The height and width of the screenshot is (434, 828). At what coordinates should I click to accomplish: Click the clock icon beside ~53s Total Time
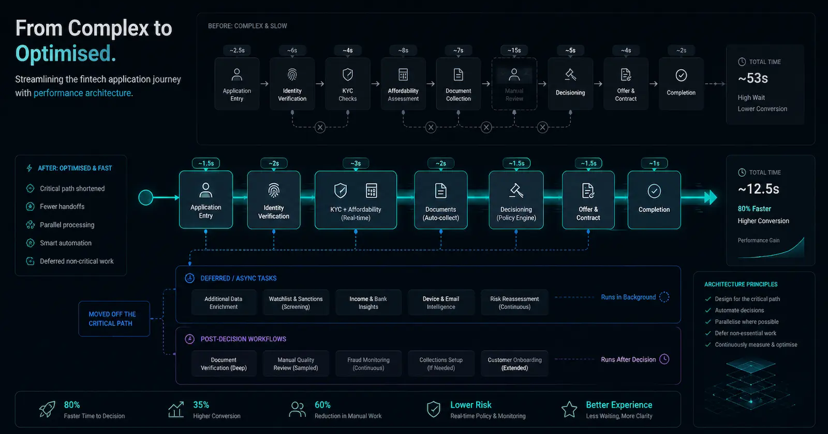[742, 61]
